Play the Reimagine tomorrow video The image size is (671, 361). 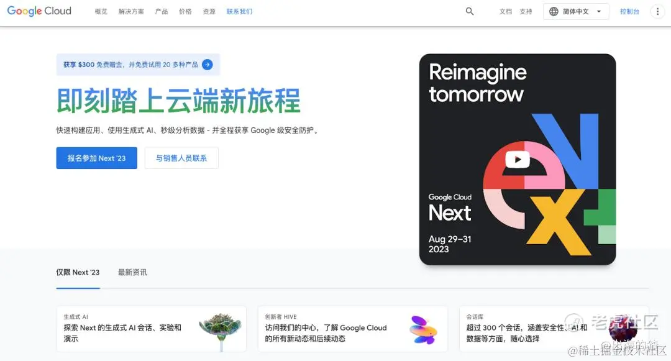[x=518, y=160]
